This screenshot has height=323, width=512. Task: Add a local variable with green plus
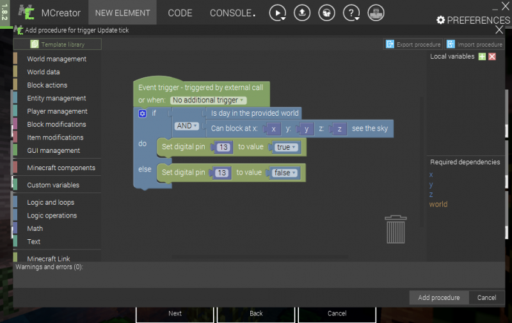click(x=482, y=56)
